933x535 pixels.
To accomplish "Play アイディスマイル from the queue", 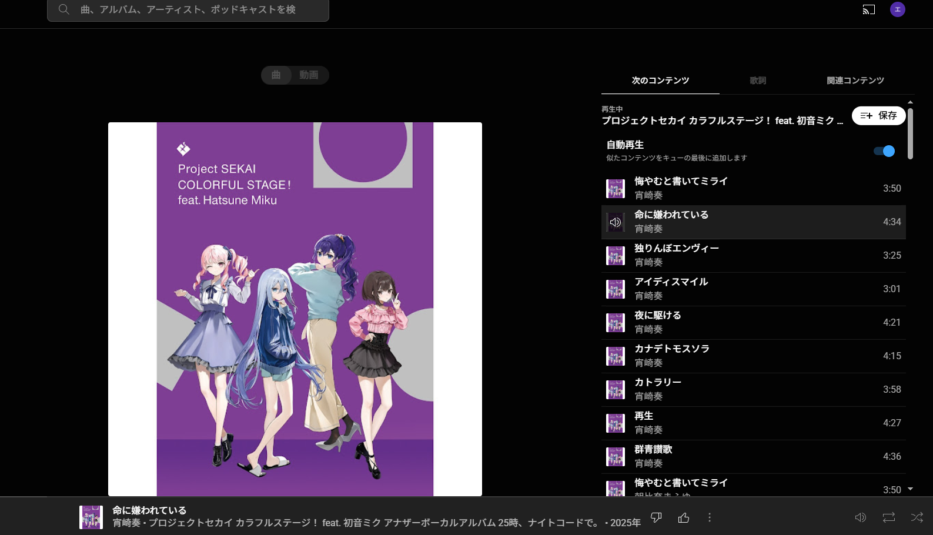I will coord(753,289).
